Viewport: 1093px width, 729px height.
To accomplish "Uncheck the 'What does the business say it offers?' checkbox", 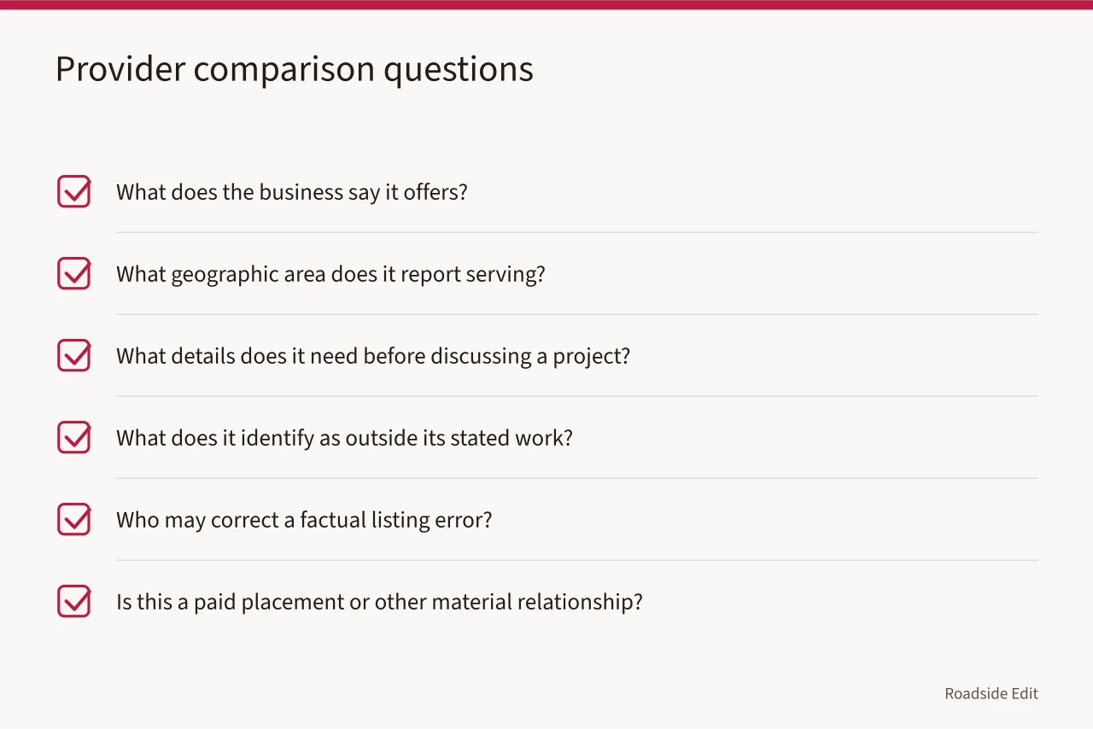I will (73, 191).
